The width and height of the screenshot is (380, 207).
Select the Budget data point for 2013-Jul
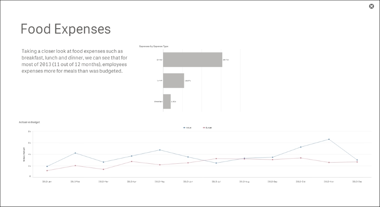click(x=216, y=159)
